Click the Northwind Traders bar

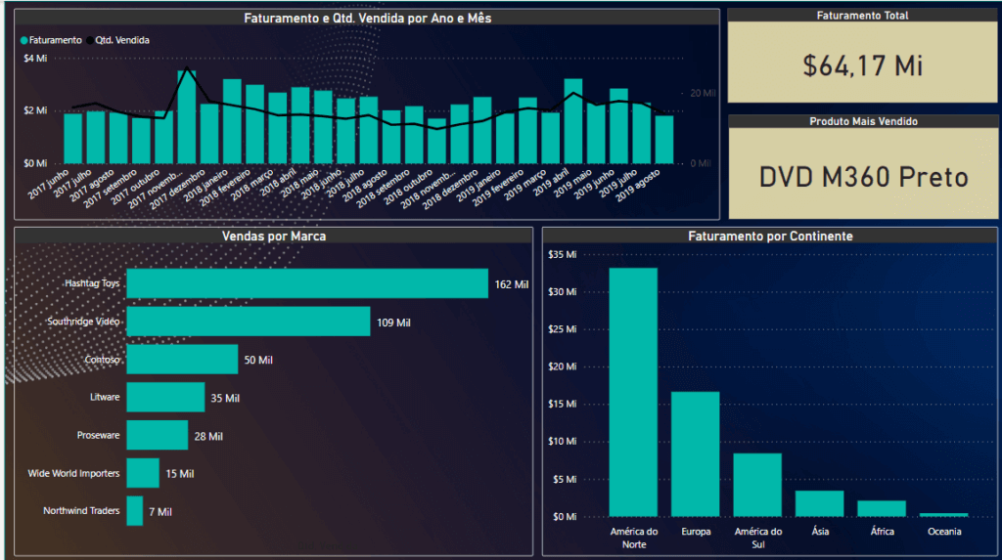click(134, 511)
